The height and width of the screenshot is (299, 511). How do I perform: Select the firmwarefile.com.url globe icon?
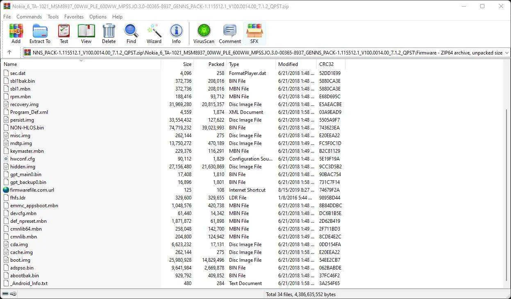tap(6, 190)
